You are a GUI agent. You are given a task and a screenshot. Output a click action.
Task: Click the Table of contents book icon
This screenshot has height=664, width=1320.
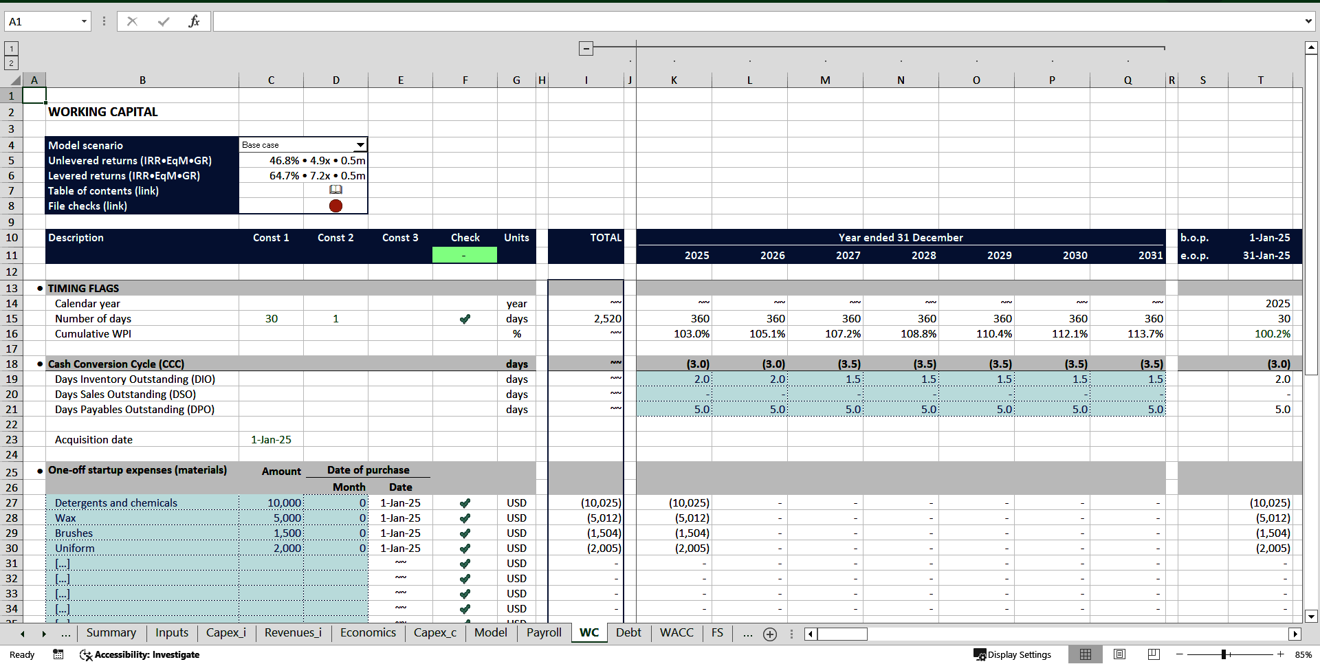[336, 190]
